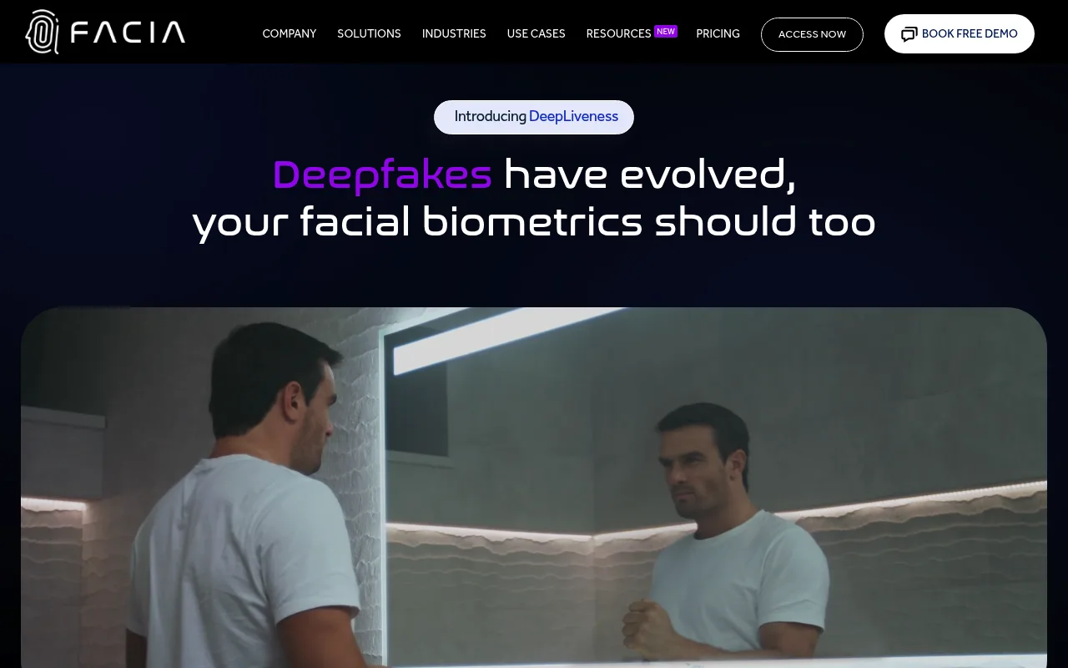This screenshot has width=1068, height=668.
Task: Open the Resources menu
Action: [618, 33]
